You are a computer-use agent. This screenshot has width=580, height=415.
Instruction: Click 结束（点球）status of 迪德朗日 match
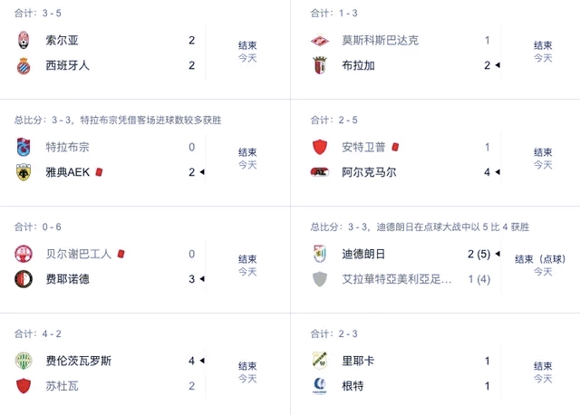pyautogui.click(x=540, y=259)
